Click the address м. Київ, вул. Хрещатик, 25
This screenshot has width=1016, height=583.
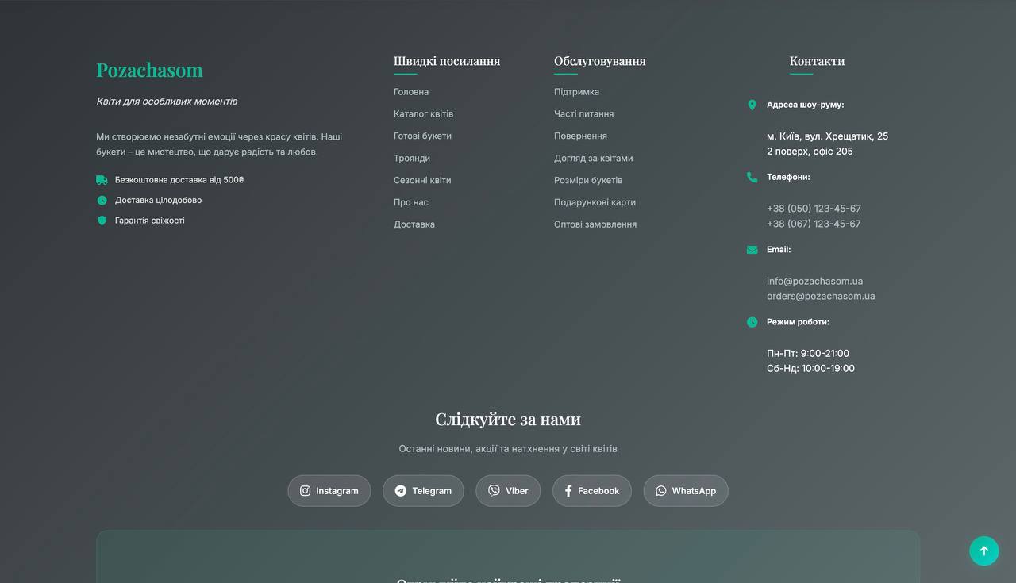[x=827, y=136]
